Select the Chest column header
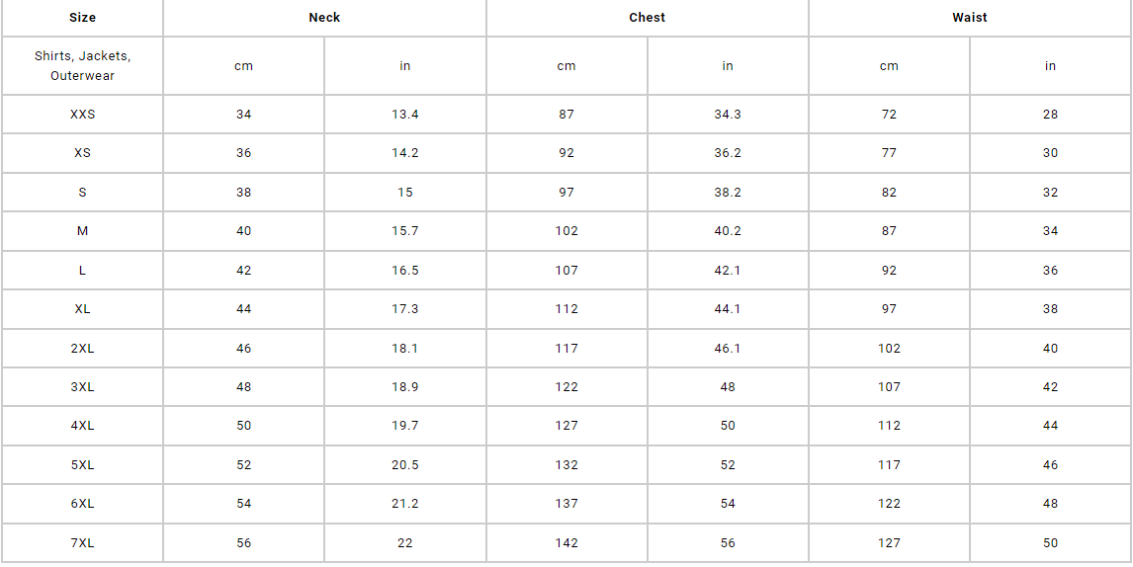Screen dimensions: 1133x567 (647, 18)
